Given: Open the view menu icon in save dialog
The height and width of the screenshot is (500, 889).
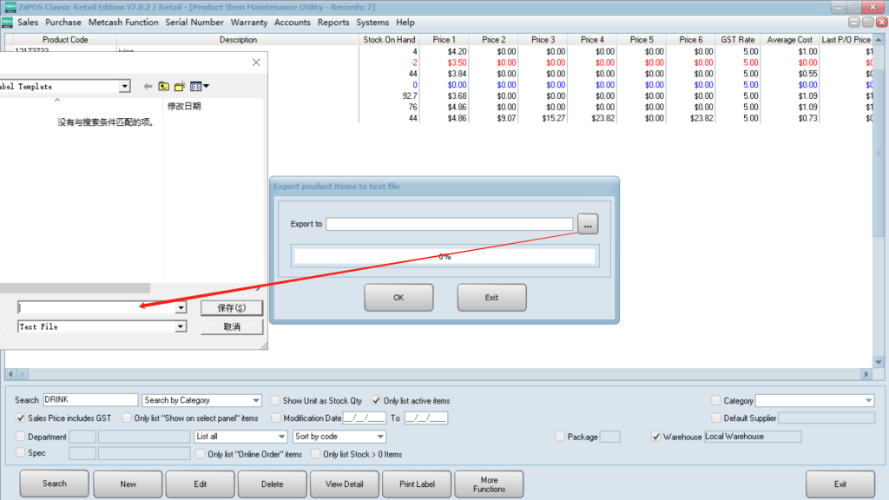Looking at the screenshot, I should point(199,87).
